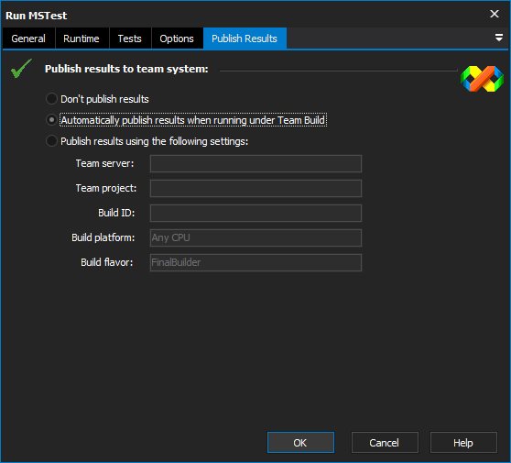The height and width of the screenshot is (463, 511).
Task: Go to the Tests tab
Action: pyautogui.click(x=130, y=39)
